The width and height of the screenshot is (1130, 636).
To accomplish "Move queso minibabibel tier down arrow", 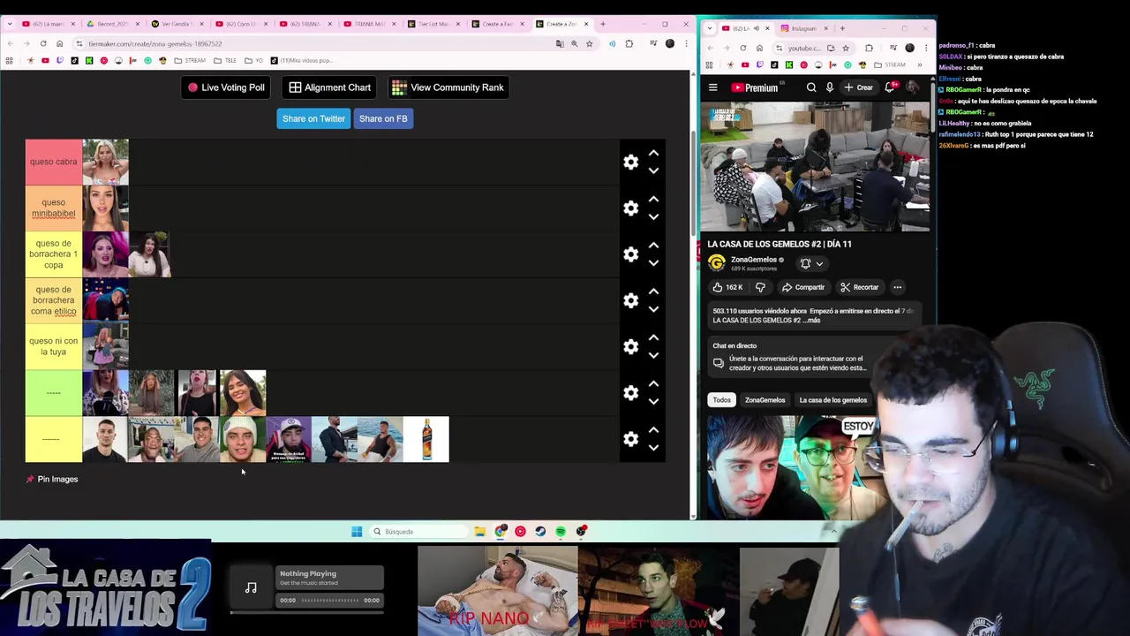I will pos(653,216).
